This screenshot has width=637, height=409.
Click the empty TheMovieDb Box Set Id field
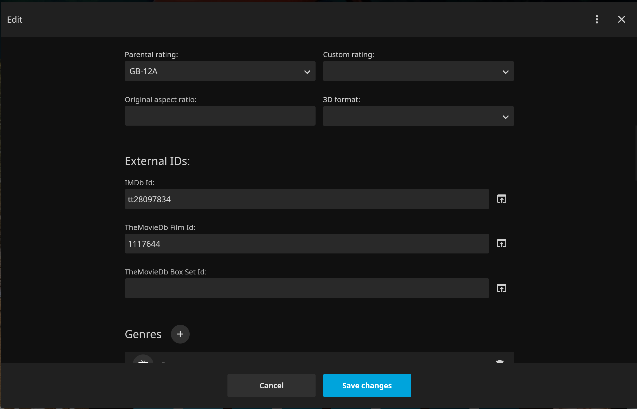coord(307,288)
